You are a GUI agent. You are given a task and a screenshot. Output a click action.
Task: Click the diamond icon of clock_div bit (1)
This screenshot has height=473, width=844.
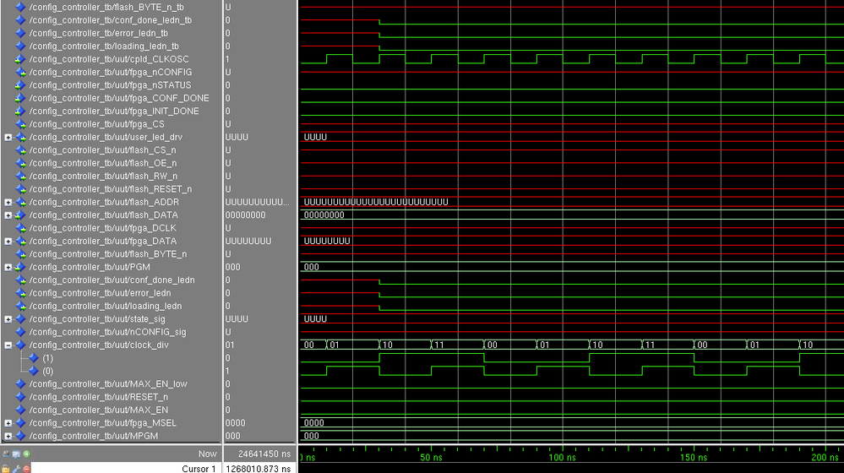[x=34, y=358]
